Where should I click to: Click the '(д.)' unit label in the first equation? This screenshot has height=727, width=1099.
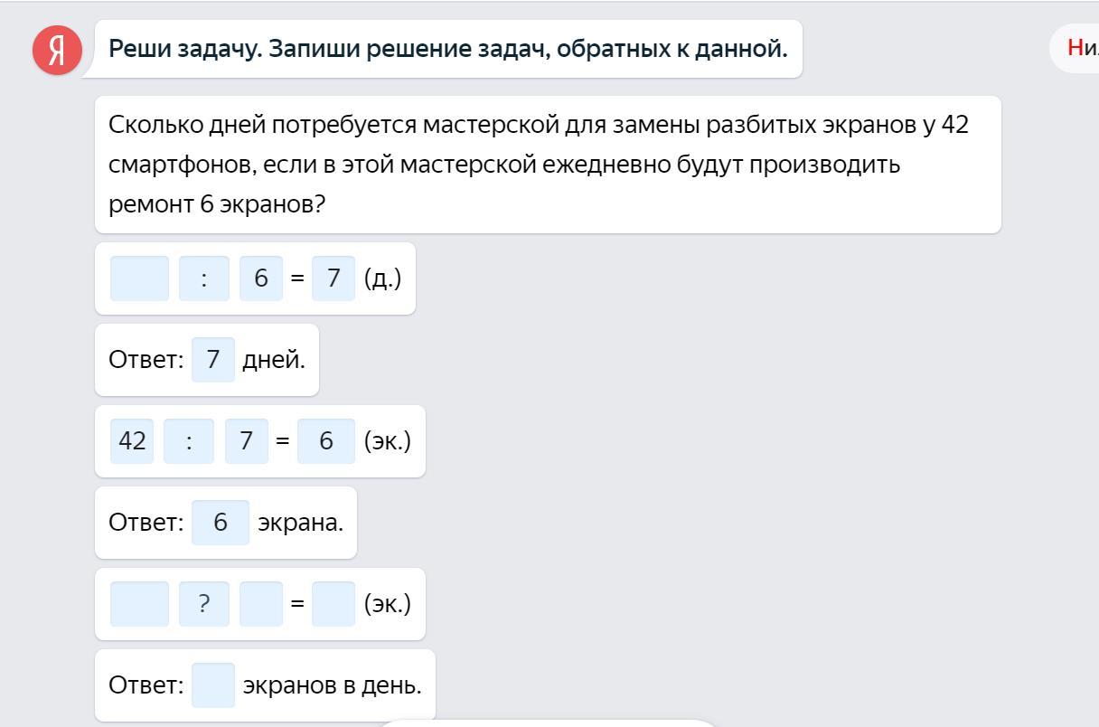point(382,279)
